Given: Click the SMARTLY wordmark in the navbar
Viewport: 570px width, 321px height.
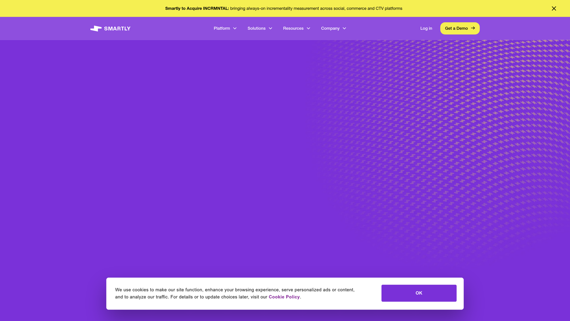Looking at the screenshot, I should pos(117,28).
